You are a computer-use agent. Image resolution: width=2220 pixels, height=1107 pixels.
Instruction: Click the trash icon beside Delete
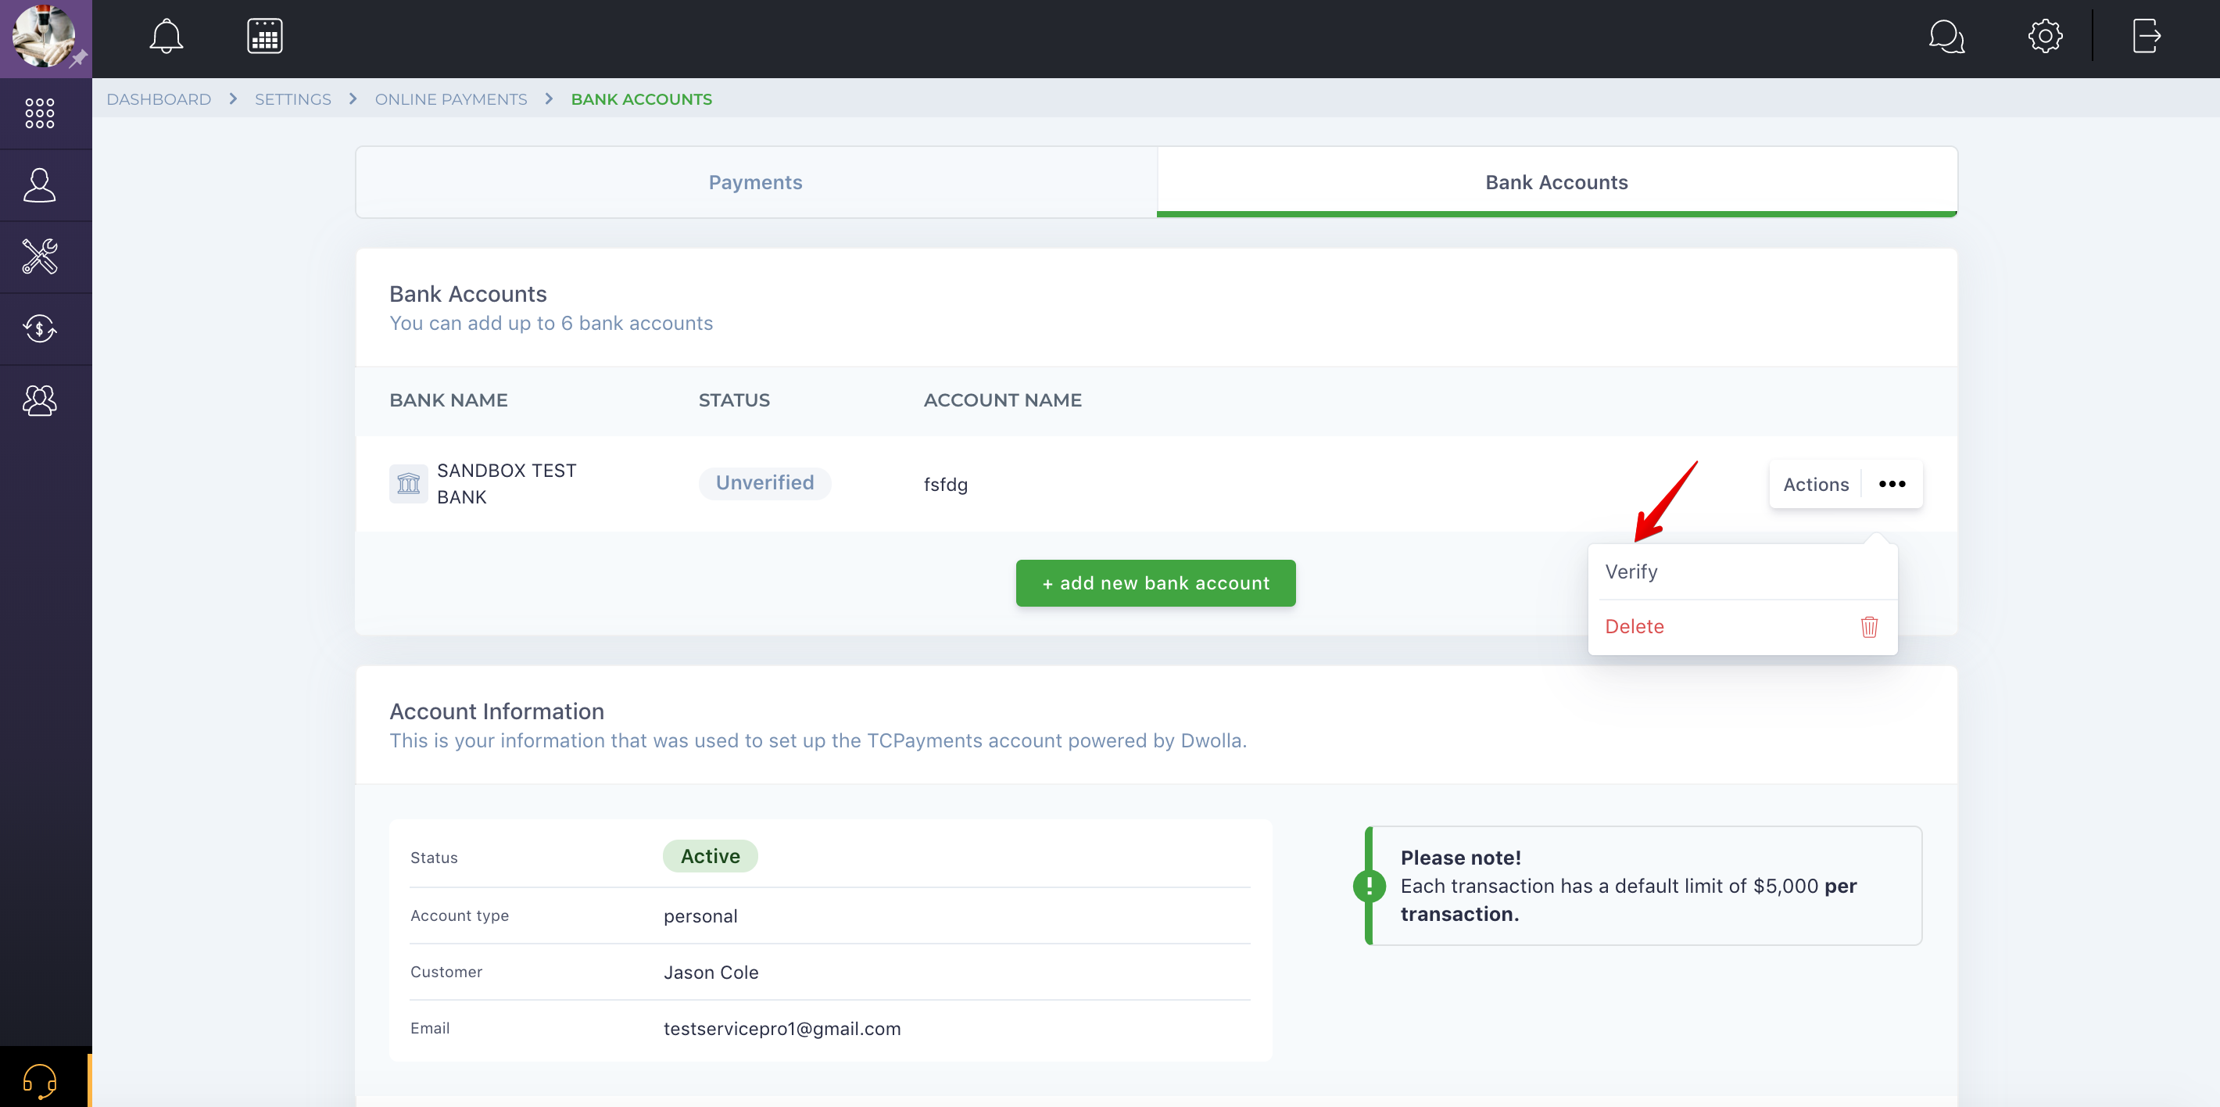(1868, 627)
